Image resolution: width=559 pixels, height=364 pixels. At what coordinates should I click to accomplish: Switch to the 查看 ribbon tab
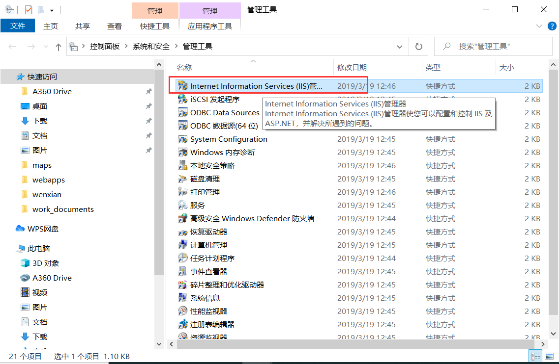coord(114,26)
